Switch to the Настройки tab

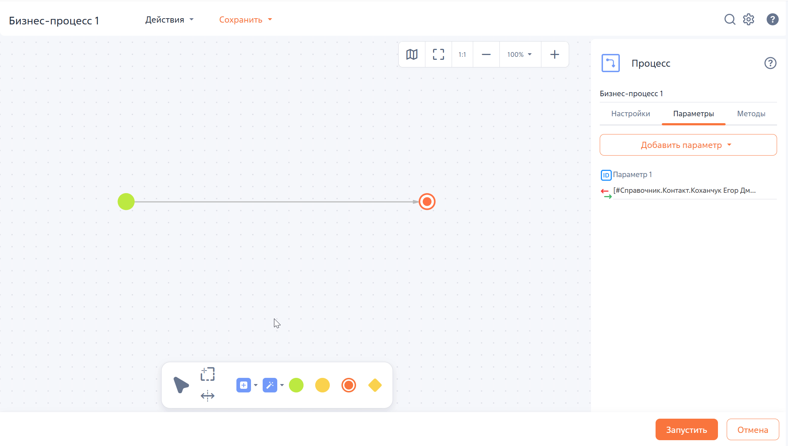[630, 114]
